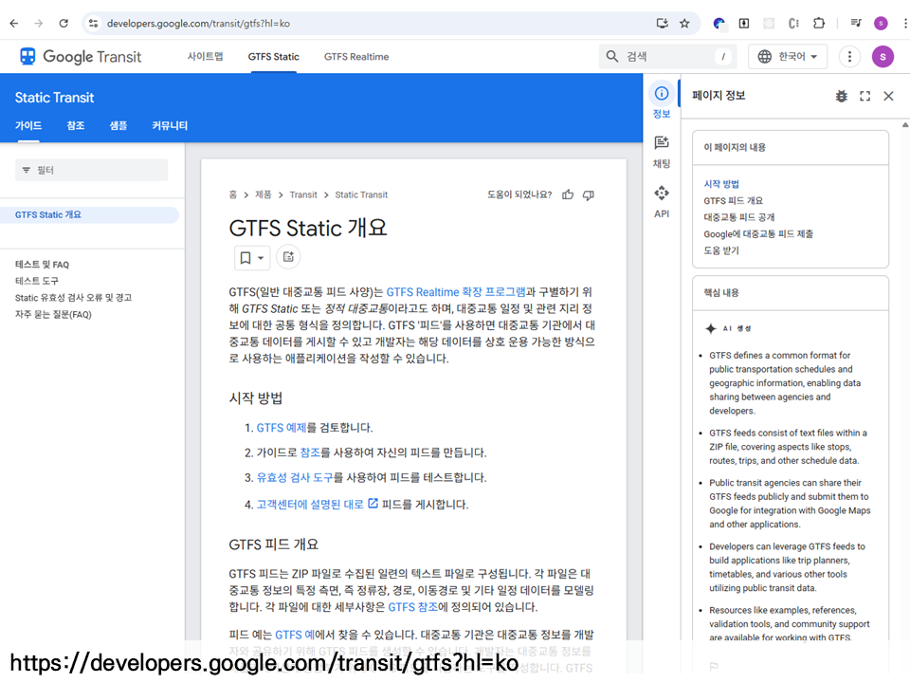Open the GTFS Realtime 확장 프로그램 link
This screenshot has width=910, height=683.
(x=456, y=292)
